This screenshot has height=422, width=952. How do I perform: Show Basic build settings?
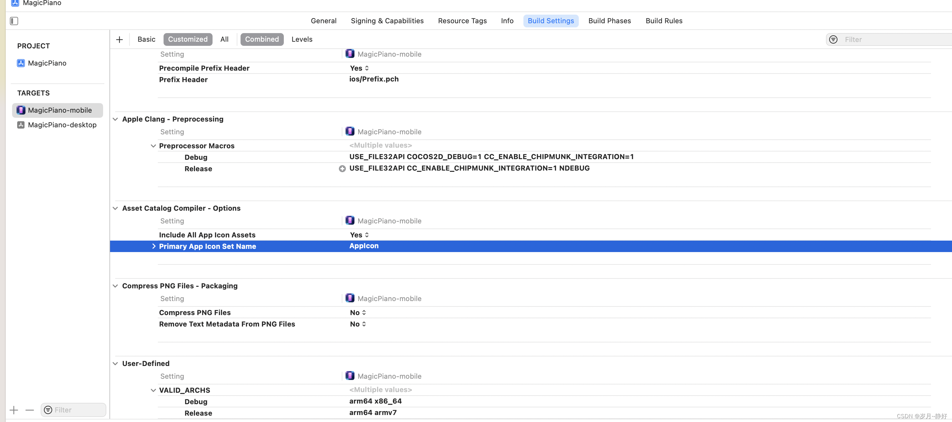(146, 39)
